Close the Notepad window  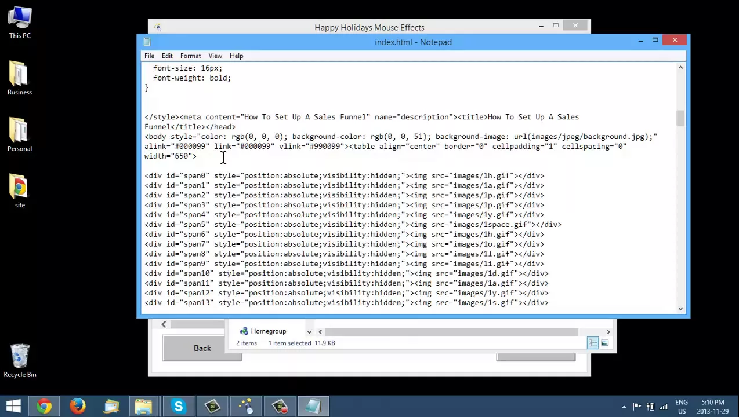675,40
